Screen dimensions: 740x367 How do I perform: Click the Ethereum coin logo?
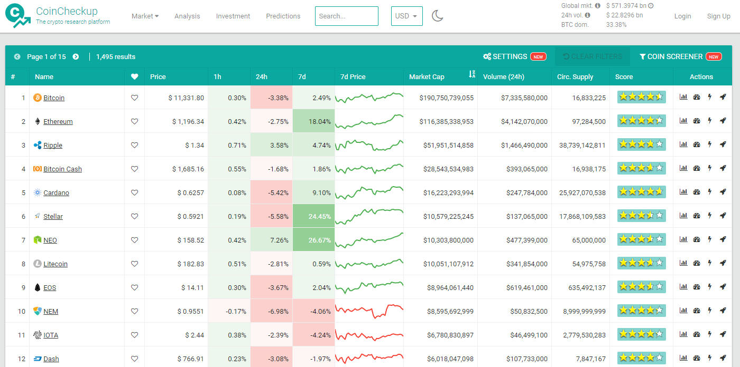click(x=38, y=121)
